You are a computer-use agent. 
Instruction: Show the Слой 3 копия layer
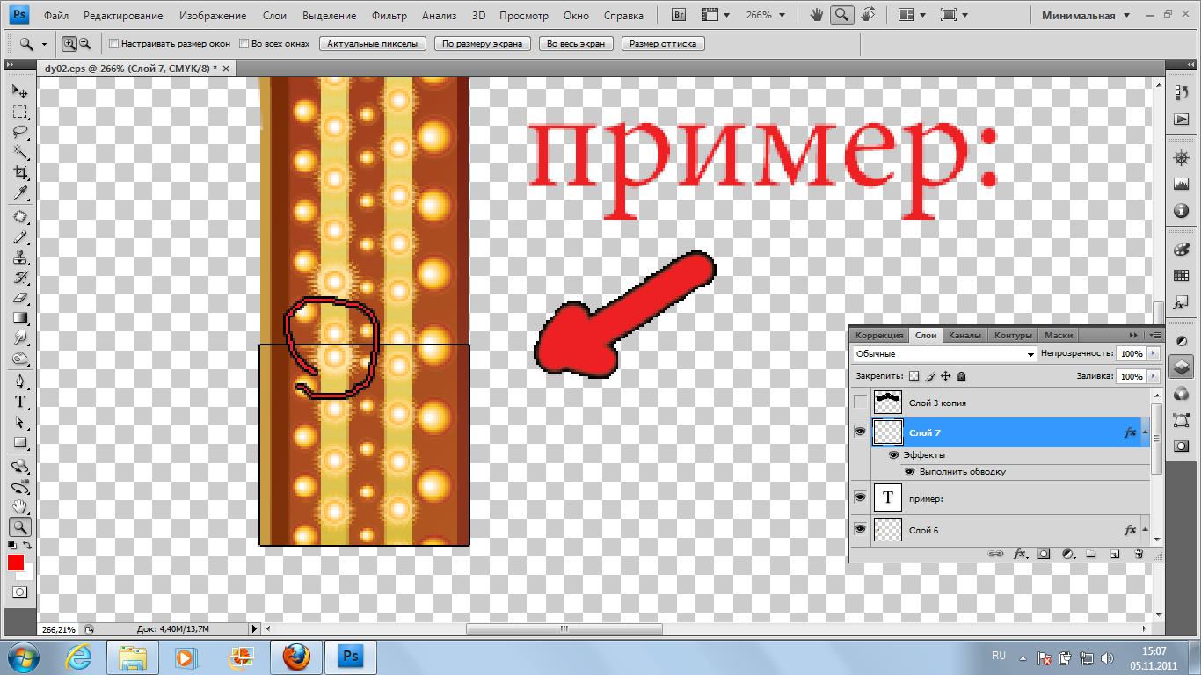(x=860, y=403)
